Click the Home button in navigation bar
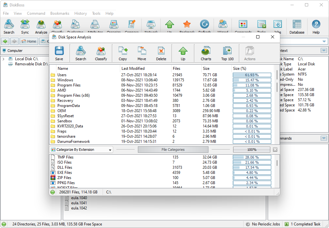 29,41
